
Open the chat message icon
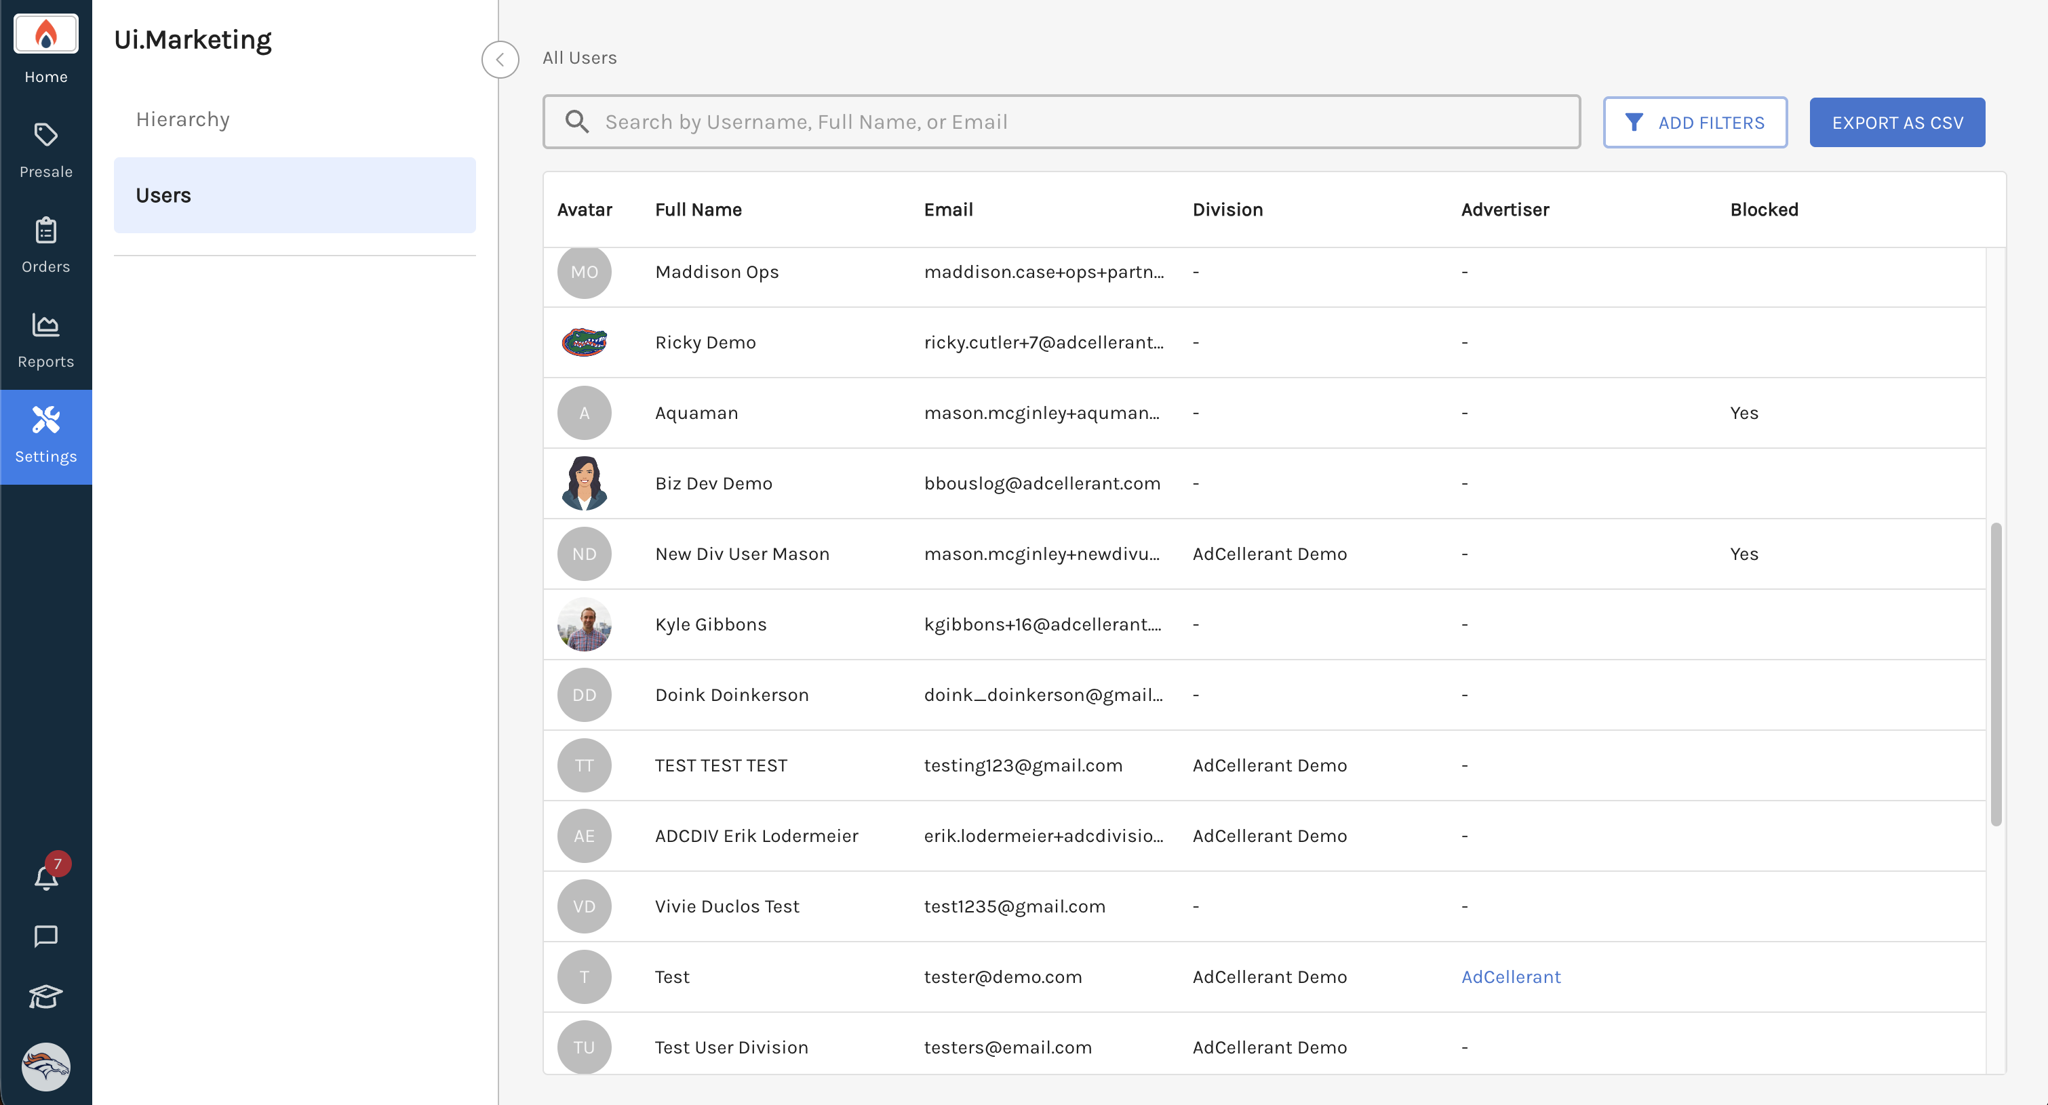point(45,936)
